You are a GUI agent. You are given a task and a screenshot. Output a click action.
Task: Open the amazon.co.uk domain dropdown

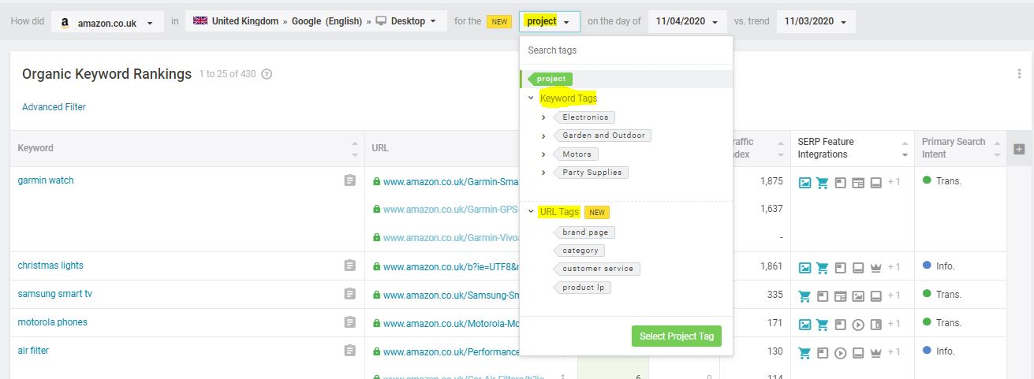(107, 22)
